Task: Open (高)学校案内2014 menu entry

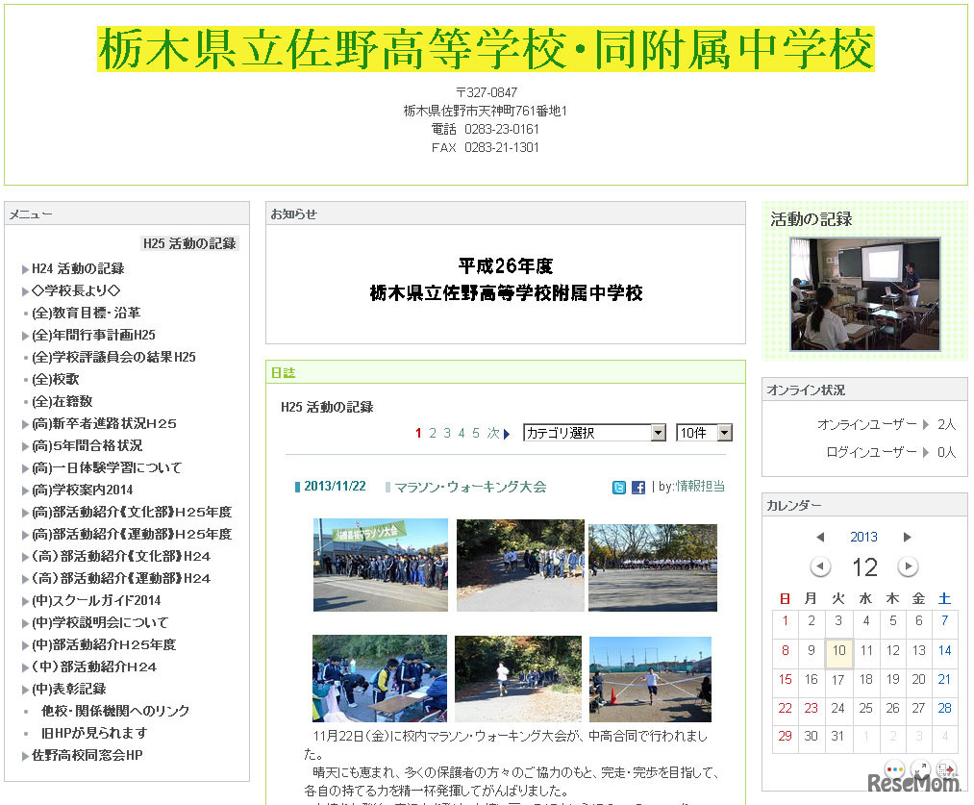Action: (x=83, y=491)
